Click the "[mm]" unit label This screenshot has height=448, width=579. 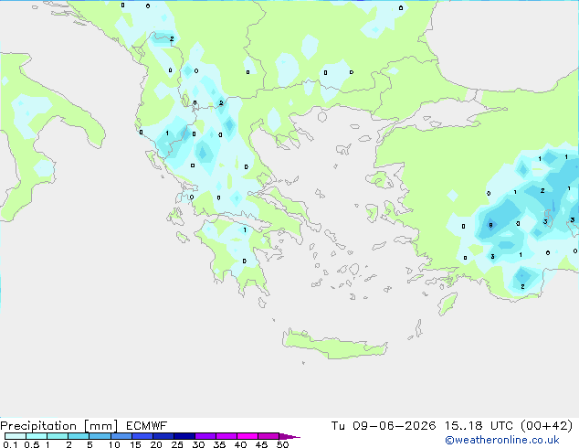[x=100, y=426]
